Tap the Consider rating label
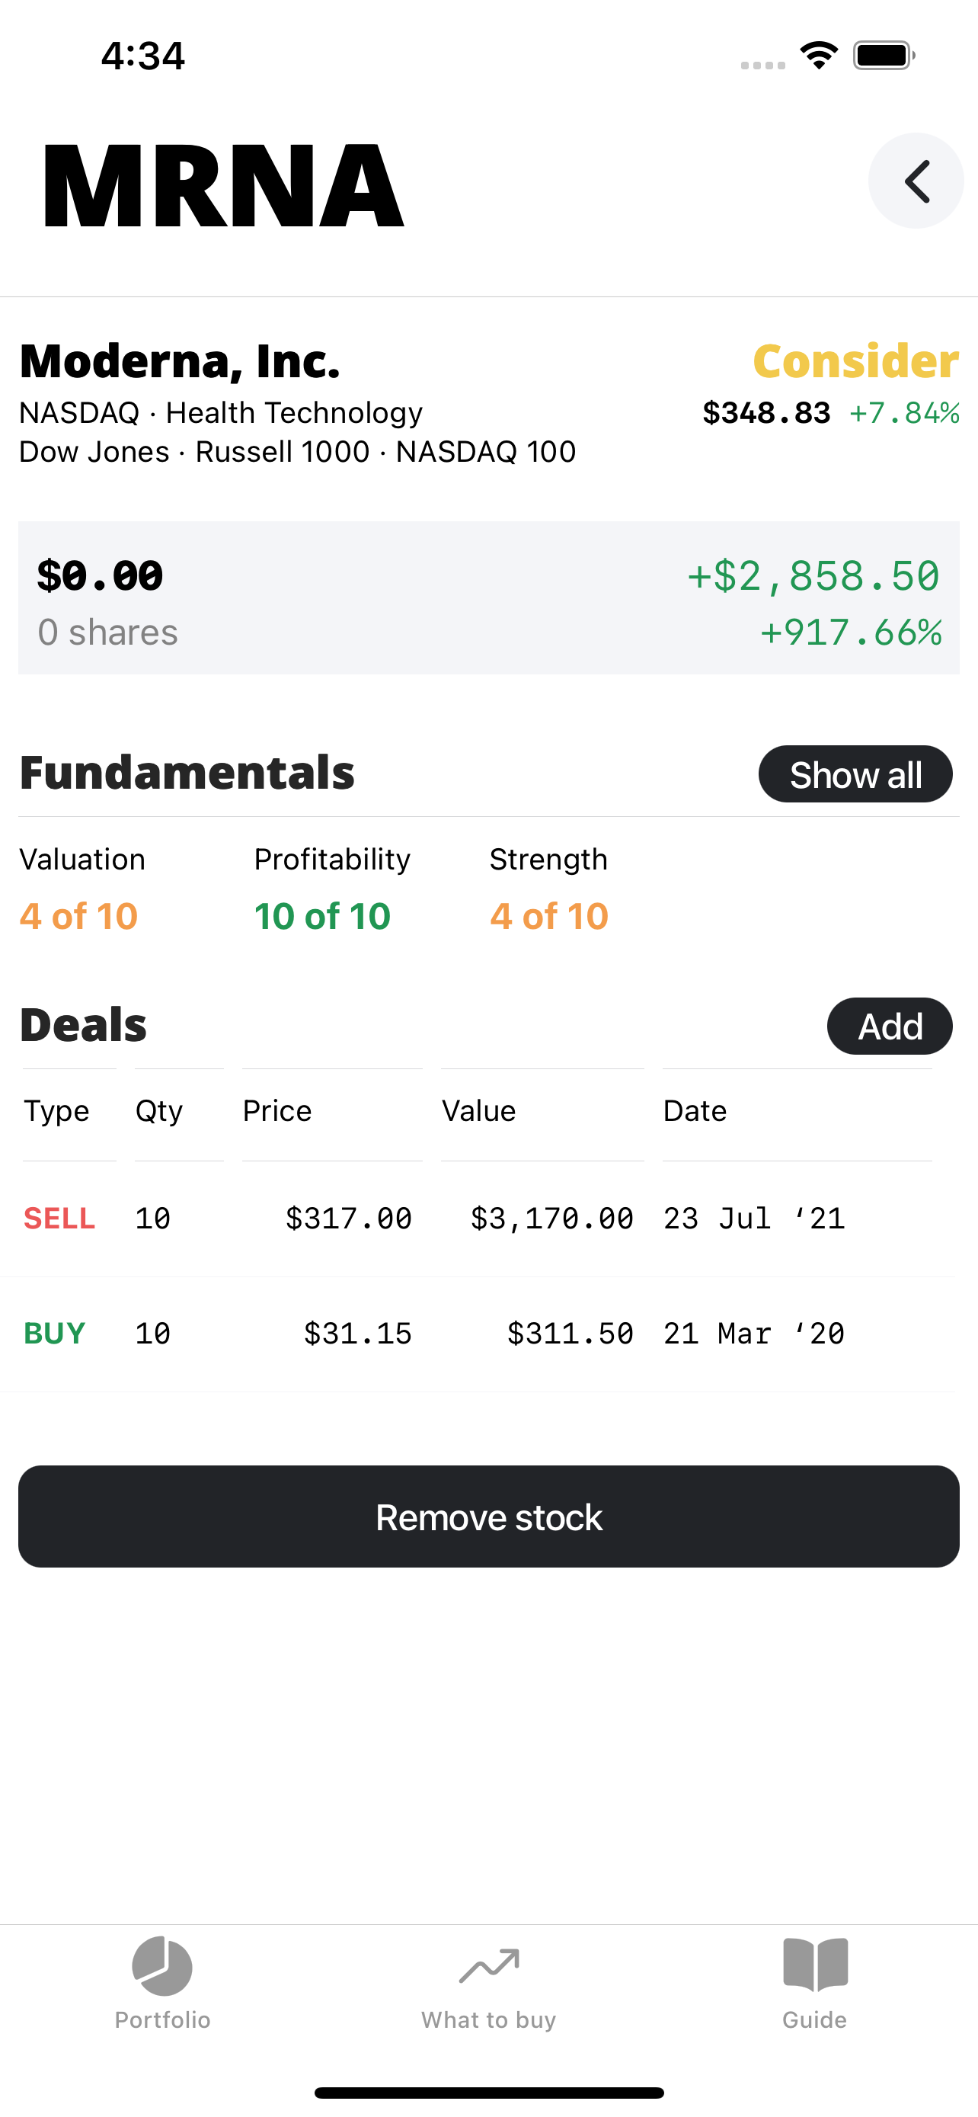 (855, 360)
